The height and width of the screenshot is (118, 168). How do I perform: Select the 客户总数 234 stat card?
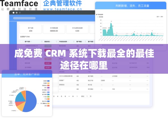(x=31, y=29)
